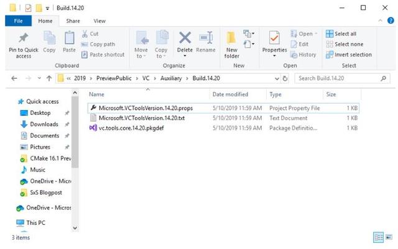The height and width of the screenshot is (249, 398).
Task: Open Documents in navigation pane
Action: point(40,135)
